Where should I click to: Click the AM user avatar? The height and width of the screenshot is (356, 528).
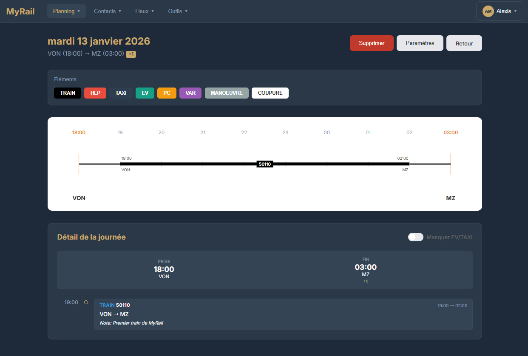[x=488, y=11]
